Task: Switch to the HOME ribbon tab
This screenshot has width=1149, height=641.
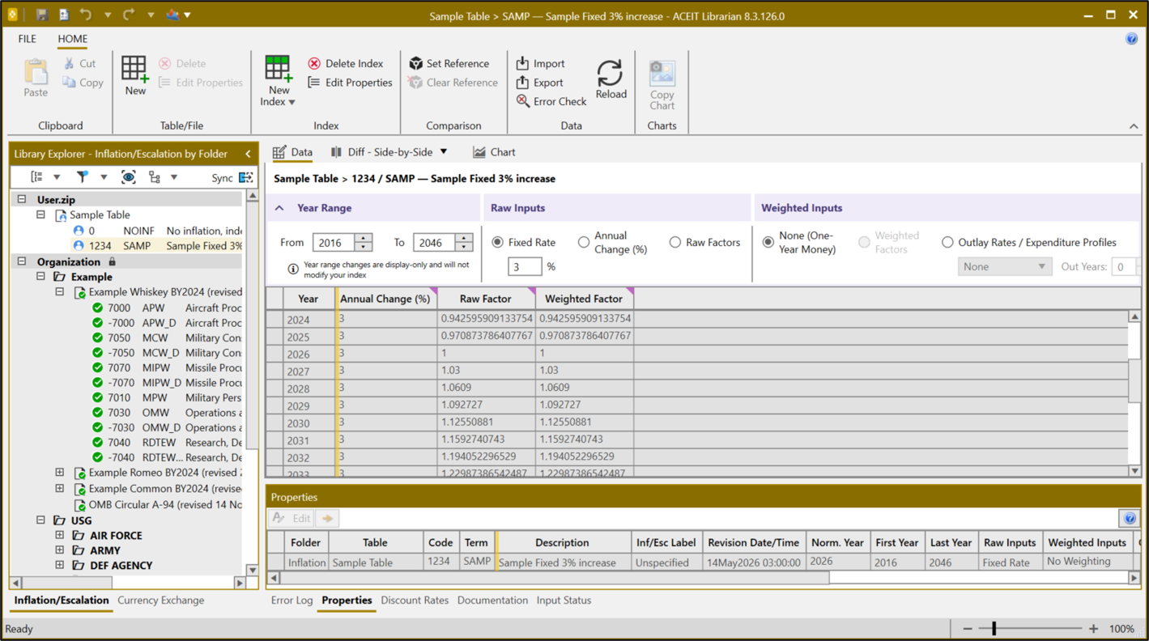Action: point(72,39)
